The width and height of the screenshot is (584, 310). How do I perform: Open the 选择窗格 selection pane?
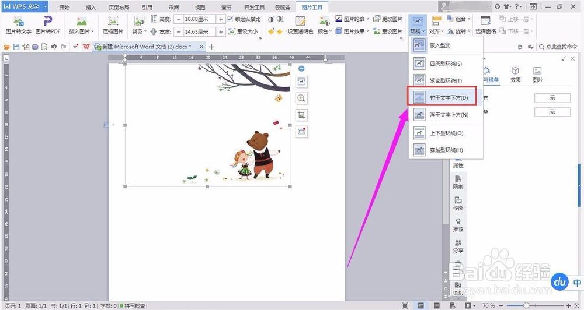[x=486, y=25]
